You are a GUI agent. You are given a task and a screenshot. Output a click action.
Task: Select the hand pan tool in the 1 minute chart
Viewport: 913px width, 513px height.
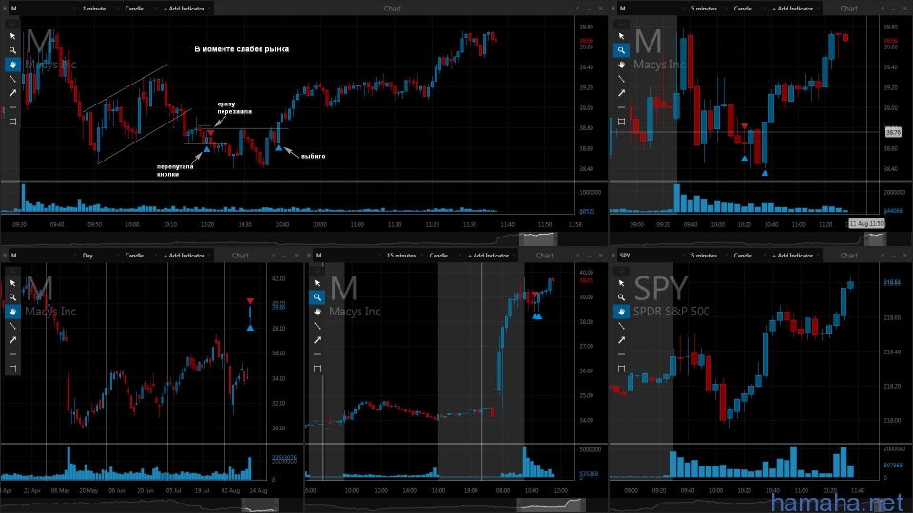(x=12, y=65)
